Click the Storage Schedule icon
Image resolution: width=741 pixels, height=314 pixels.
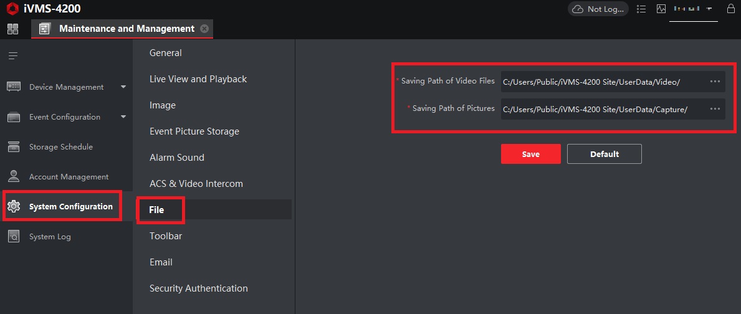point(14,147)
